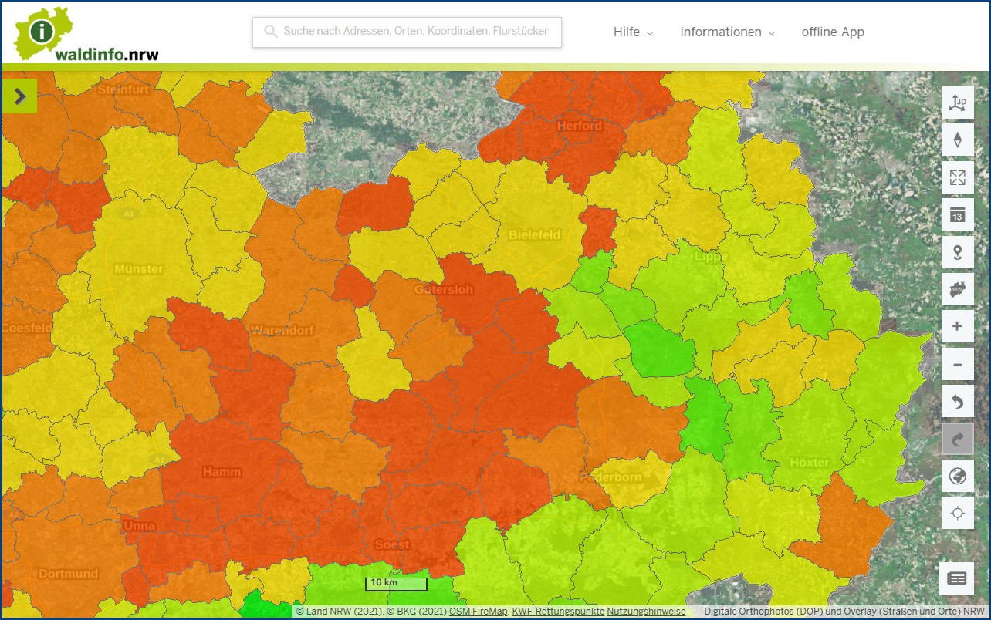The image size is (991, 620).
Task: Expand the left sidebar panel
Action: 20,96
